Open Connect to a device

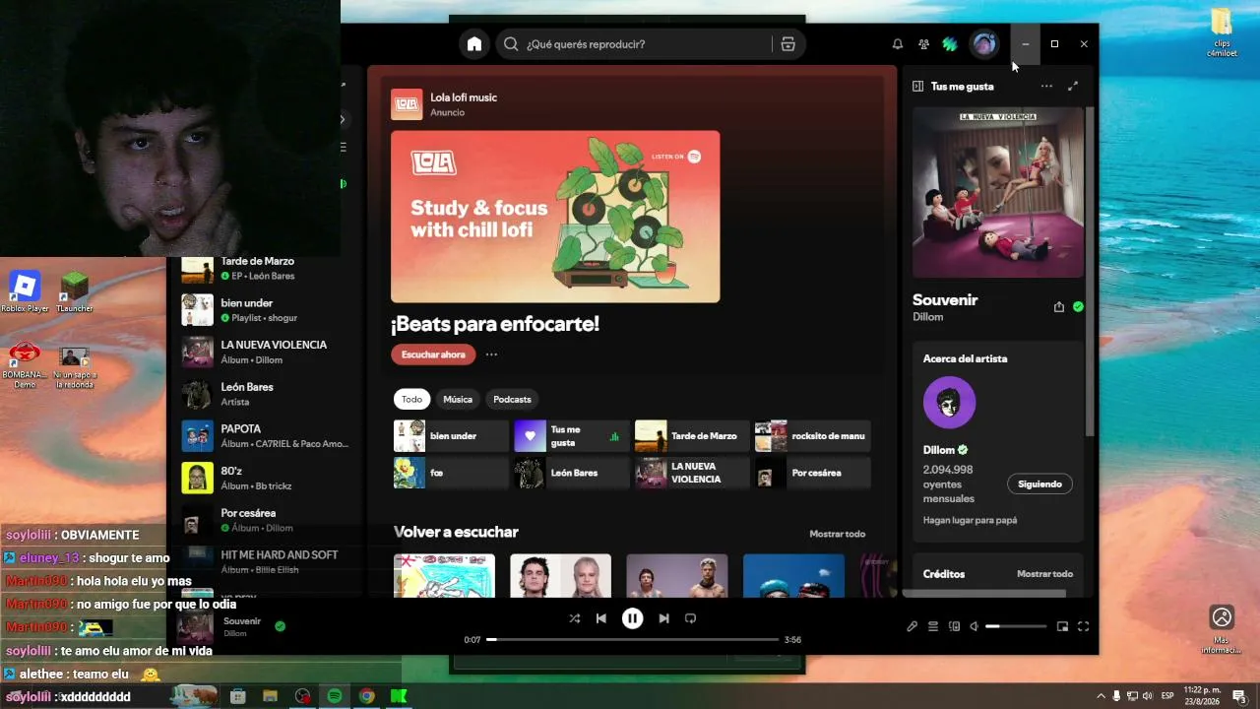coord(954,626)
